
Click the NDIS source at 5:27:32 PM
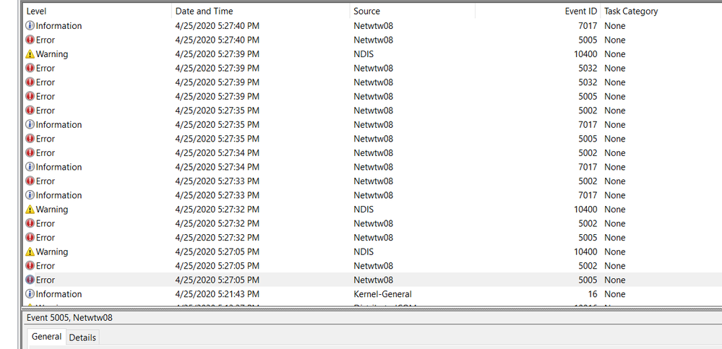(x=364, y=210)
